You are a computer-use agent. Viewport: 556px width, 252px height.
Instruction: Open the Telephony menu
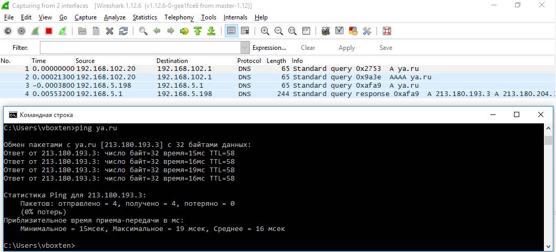click(x=179, y=17)
